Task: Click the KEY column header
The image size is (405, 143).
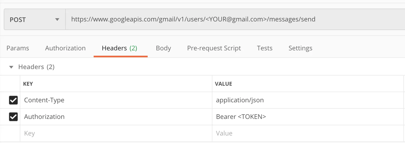Action: click(x=28, y=84)
